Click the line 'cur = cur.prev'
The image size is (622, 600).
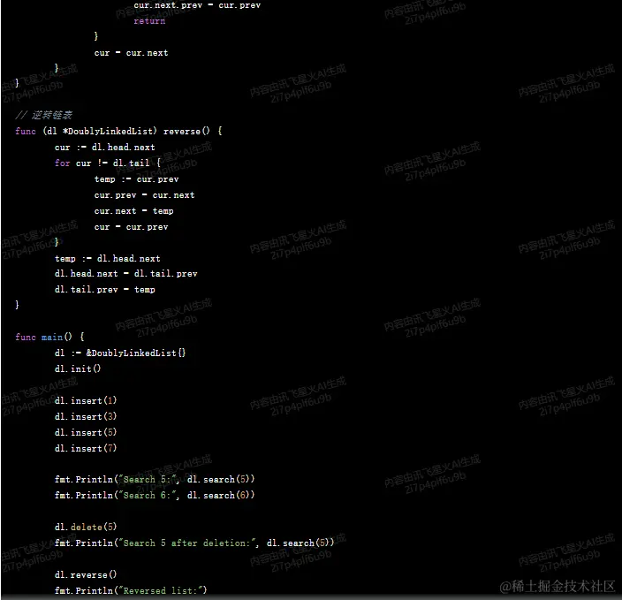point(131,227)
